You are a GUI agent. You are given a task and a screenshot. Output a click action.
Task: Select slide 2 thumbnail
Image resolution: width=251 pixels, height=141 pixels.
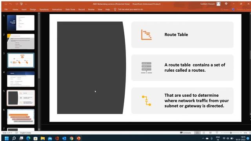point(21,42)
